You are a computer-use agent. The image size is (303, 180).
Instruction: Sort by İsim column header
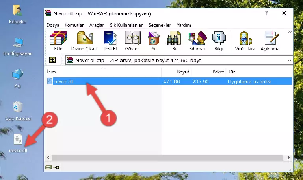[103, 72]
